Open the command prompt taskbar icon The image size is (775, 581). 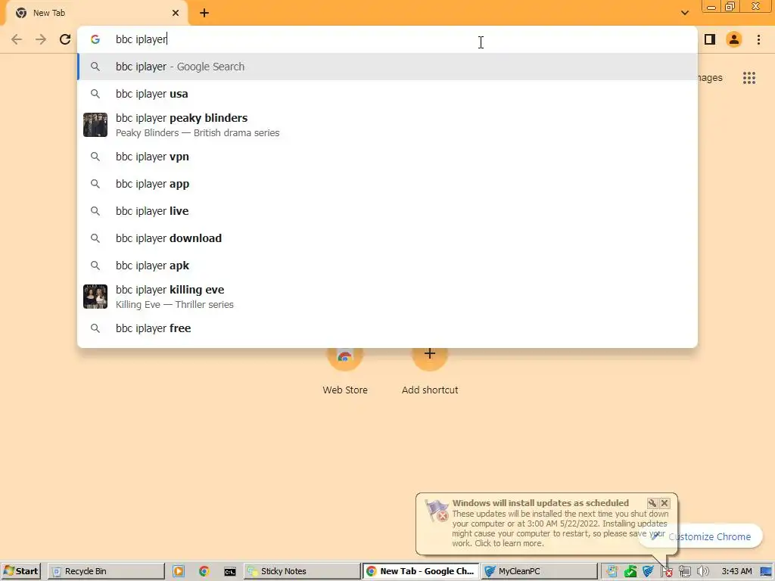tap(230, 572)
